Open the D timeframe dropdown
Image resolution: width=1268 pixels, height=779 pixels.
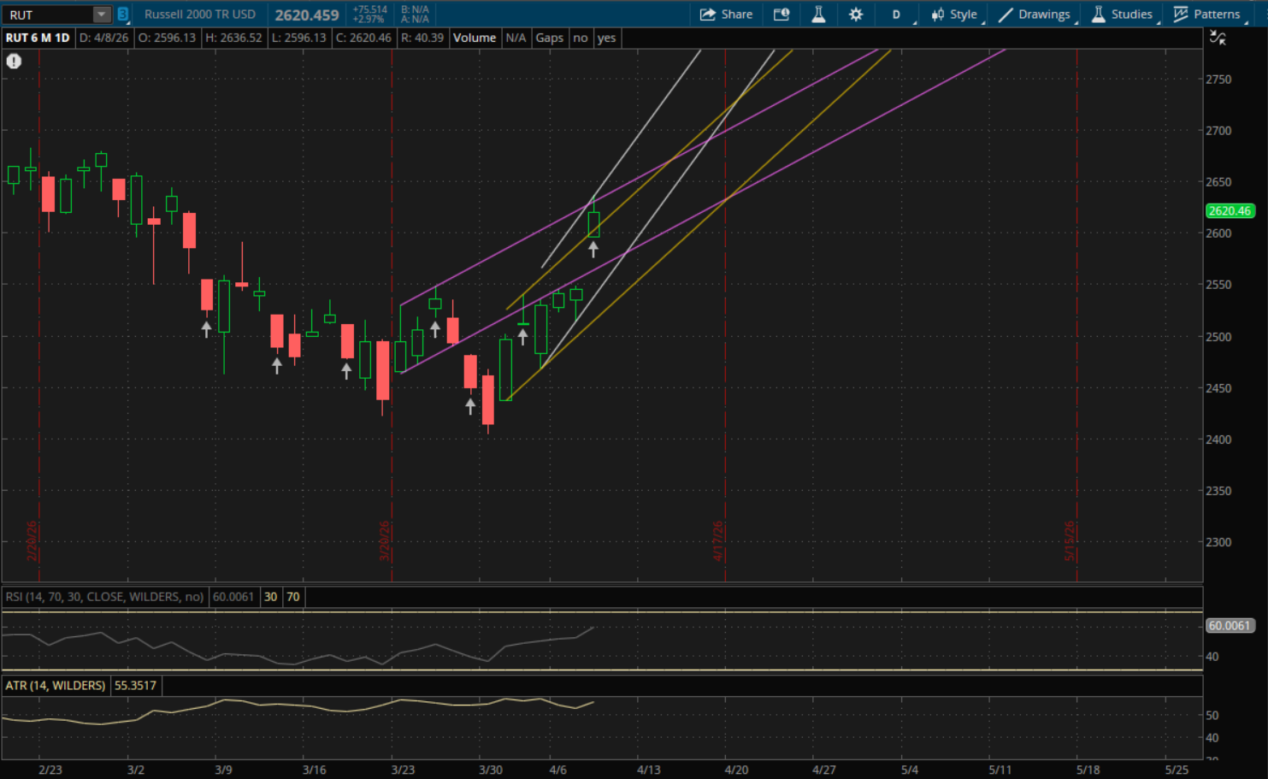click(897, 15)
